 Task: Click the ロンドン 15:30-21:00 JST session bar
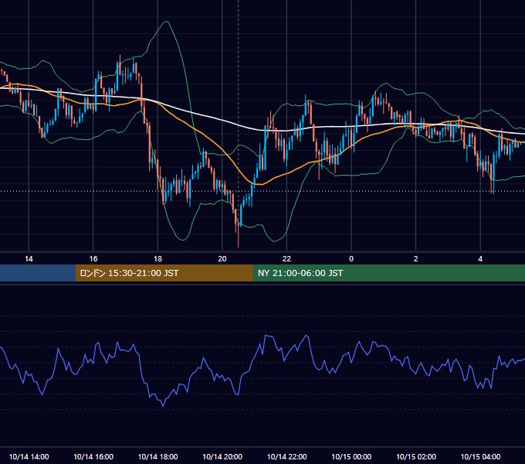pyautogui.click(x=164, y=273)
